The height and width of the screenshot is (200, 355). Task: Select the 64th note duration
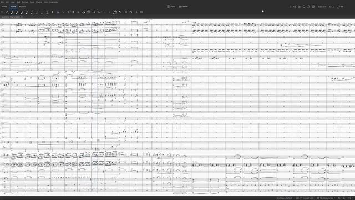tap(12, 12)
